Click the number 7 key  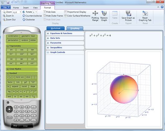coord(16,107)
